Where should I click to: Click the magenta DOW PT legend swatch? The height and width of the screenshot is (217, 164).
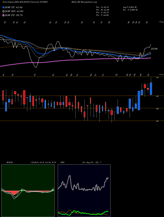coord(3,15)
